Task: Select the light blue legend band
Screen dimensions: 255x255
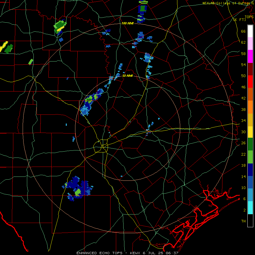Action: pyautogui.click(x=250, y=195)
